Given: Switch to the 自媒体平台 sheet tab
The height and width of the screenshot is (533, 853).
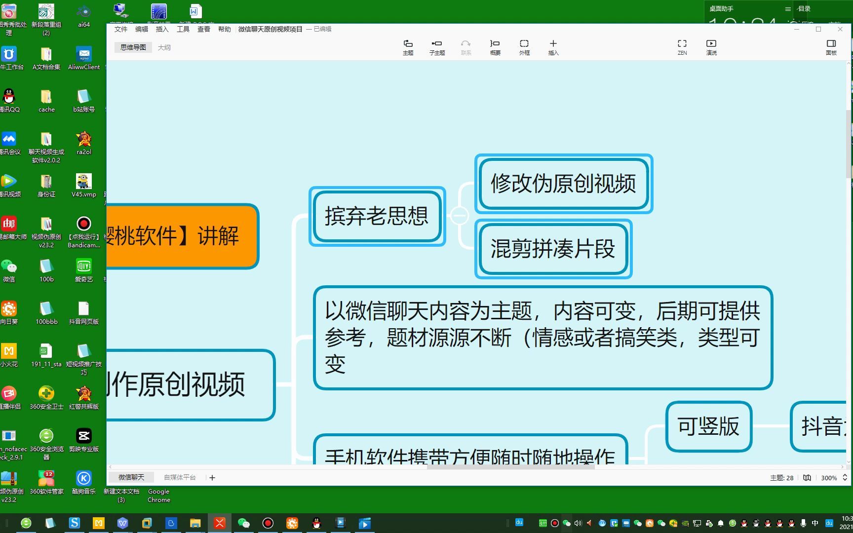Looking at the screenshot, I should tap(180, 477).
